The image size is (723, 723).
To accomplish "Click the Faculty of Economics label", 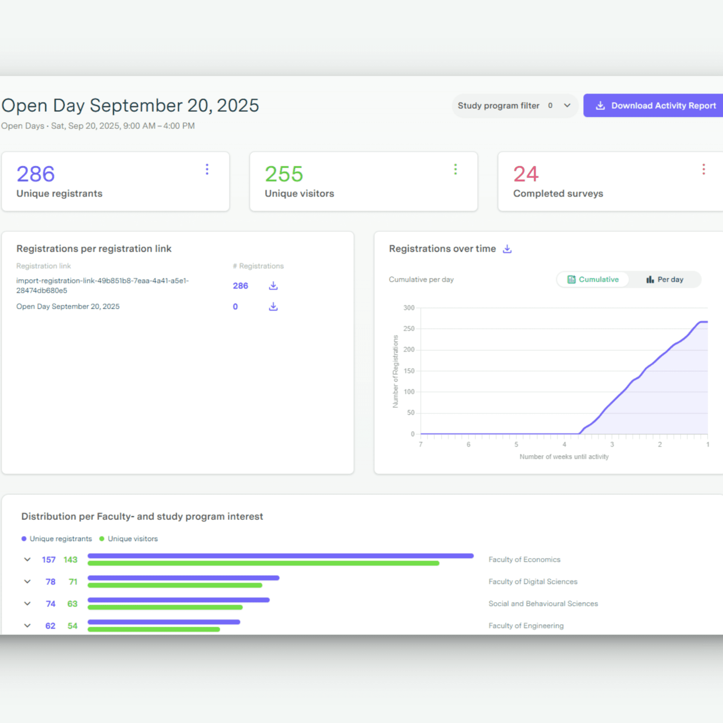I will 525,560.
